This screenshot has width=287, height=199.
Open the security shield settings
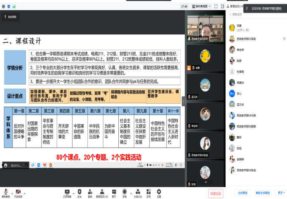click(79, 191)
